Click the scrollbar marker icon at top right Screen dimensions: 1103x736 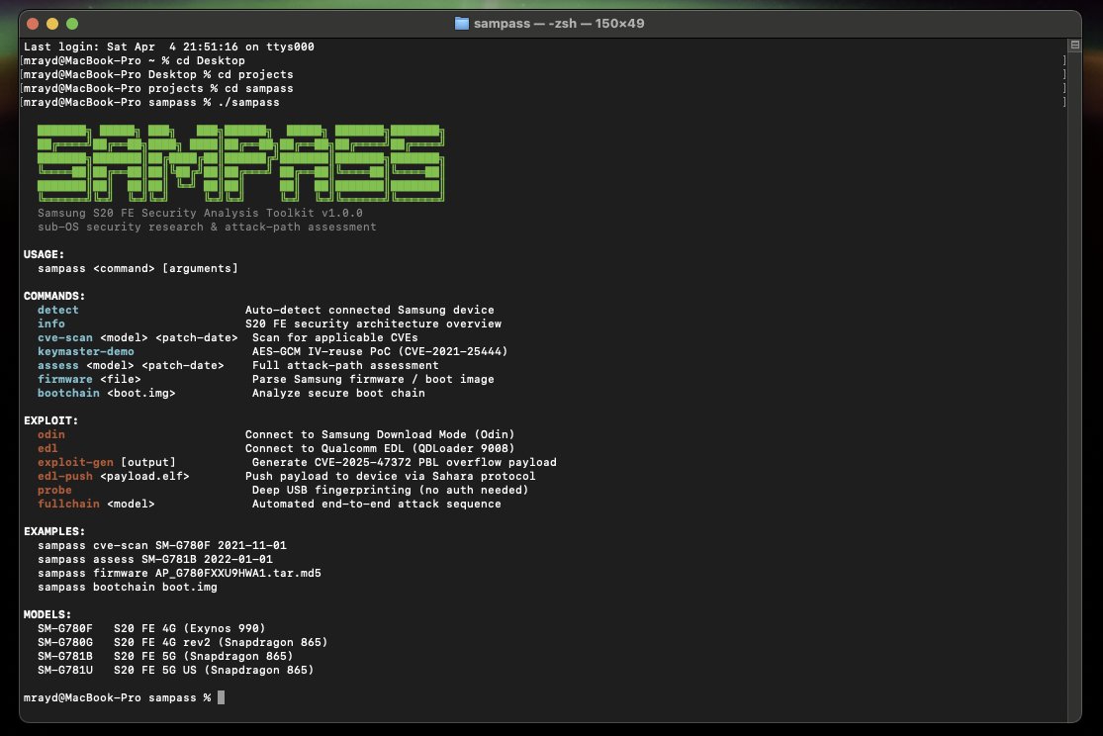point(1075,46)
